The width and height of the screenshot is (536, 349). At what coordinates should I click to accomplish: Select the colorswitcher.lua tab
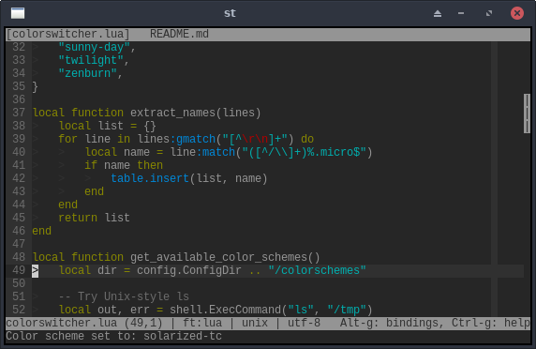click(x=67, y=34)
